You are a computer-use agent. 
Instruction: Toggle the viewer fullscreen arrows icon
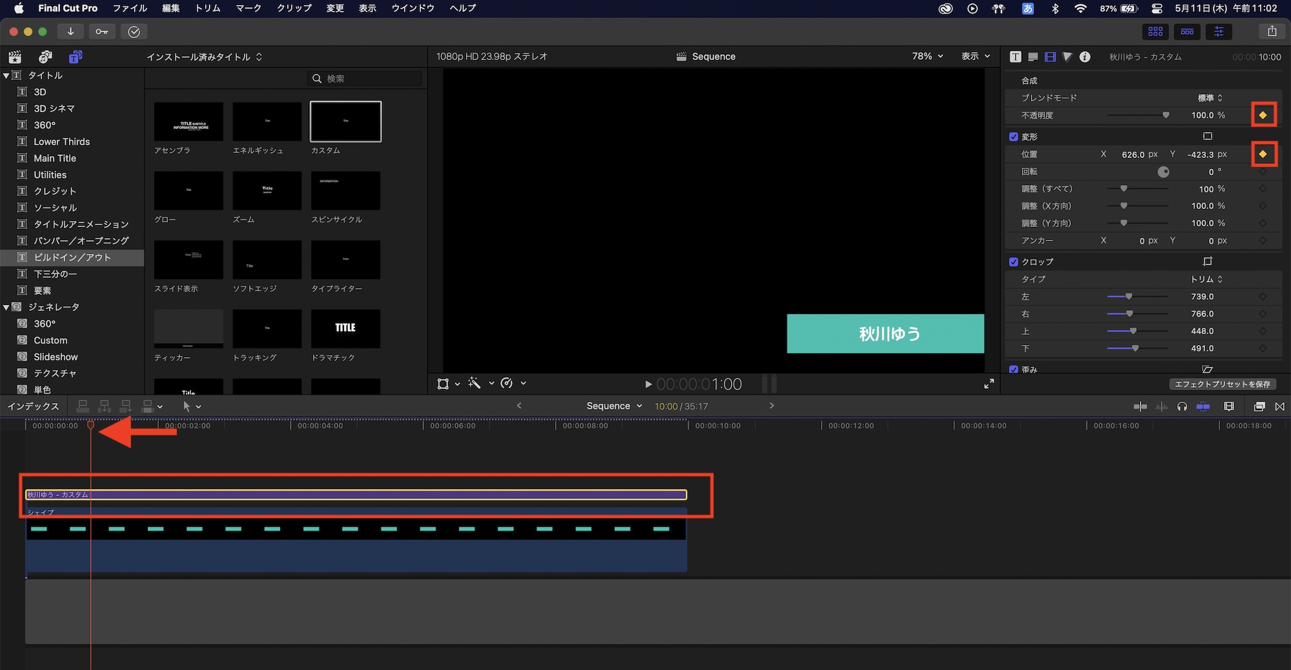click(x=989, y=384)
